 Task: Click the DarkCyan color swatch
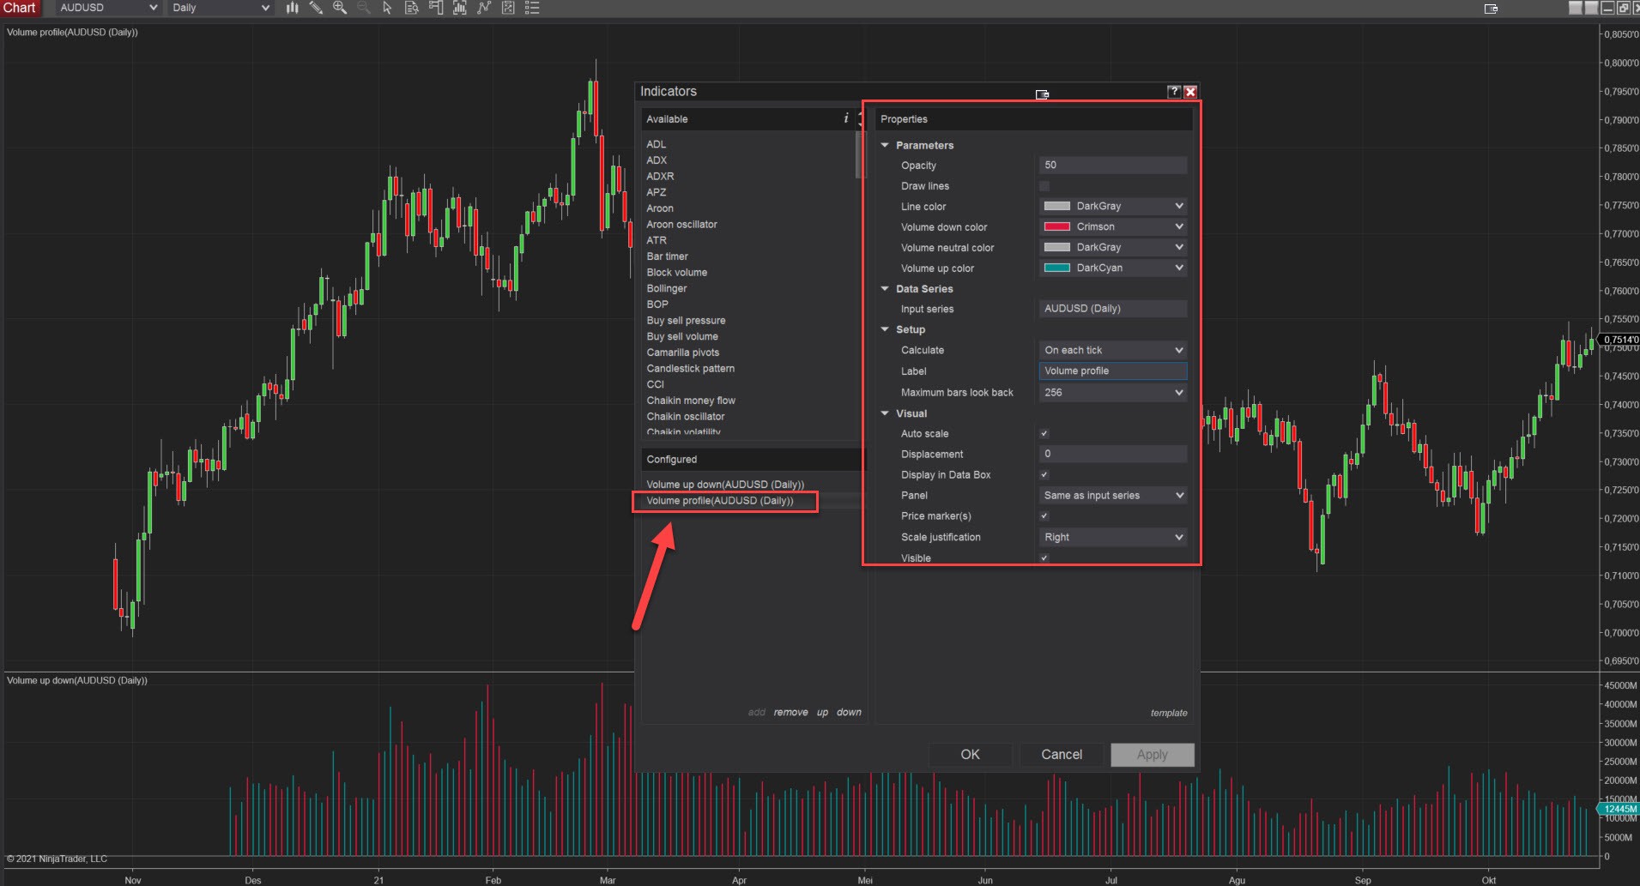(x=1056, y=268)
